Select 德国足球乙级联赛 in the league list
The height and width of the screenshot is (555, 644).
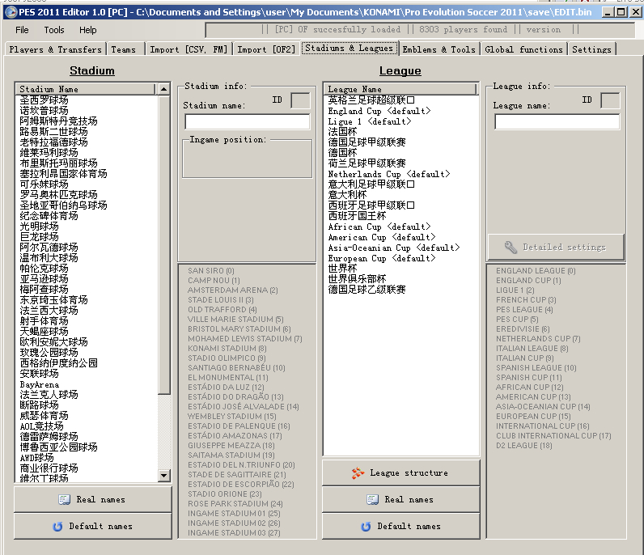[x=366, y=290]
